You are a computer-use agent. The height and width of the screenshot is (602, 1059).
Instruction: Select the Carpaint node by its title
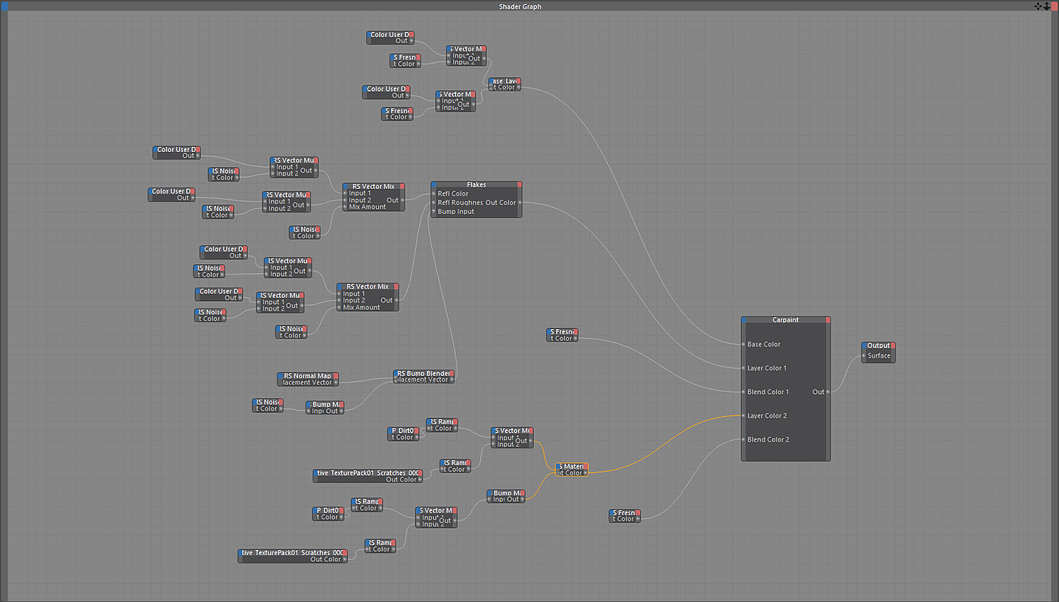tap(785, 320)
